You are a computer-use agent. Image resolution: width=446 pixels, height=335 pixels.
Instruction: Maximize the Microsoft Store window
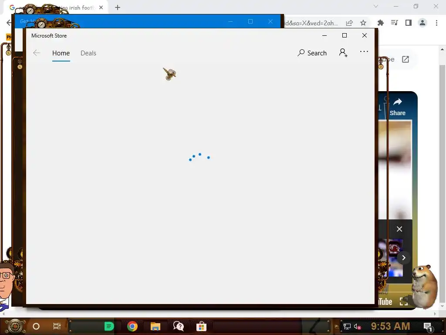tap(344, 35)
